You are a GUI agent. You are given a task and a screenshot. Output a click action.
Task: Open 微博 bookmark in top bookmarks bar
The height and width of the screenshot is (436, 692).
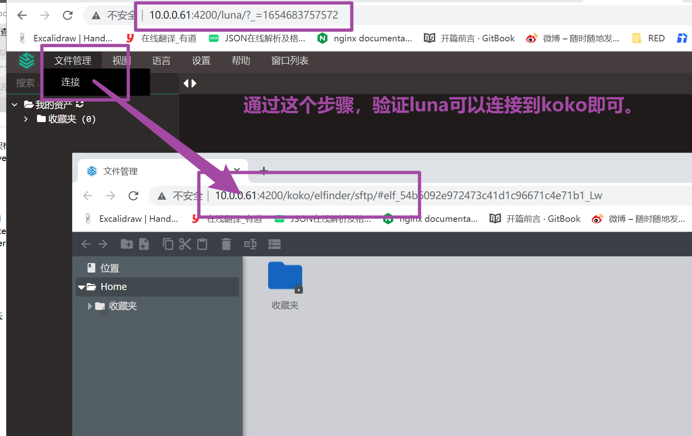[x=573, y=38]
